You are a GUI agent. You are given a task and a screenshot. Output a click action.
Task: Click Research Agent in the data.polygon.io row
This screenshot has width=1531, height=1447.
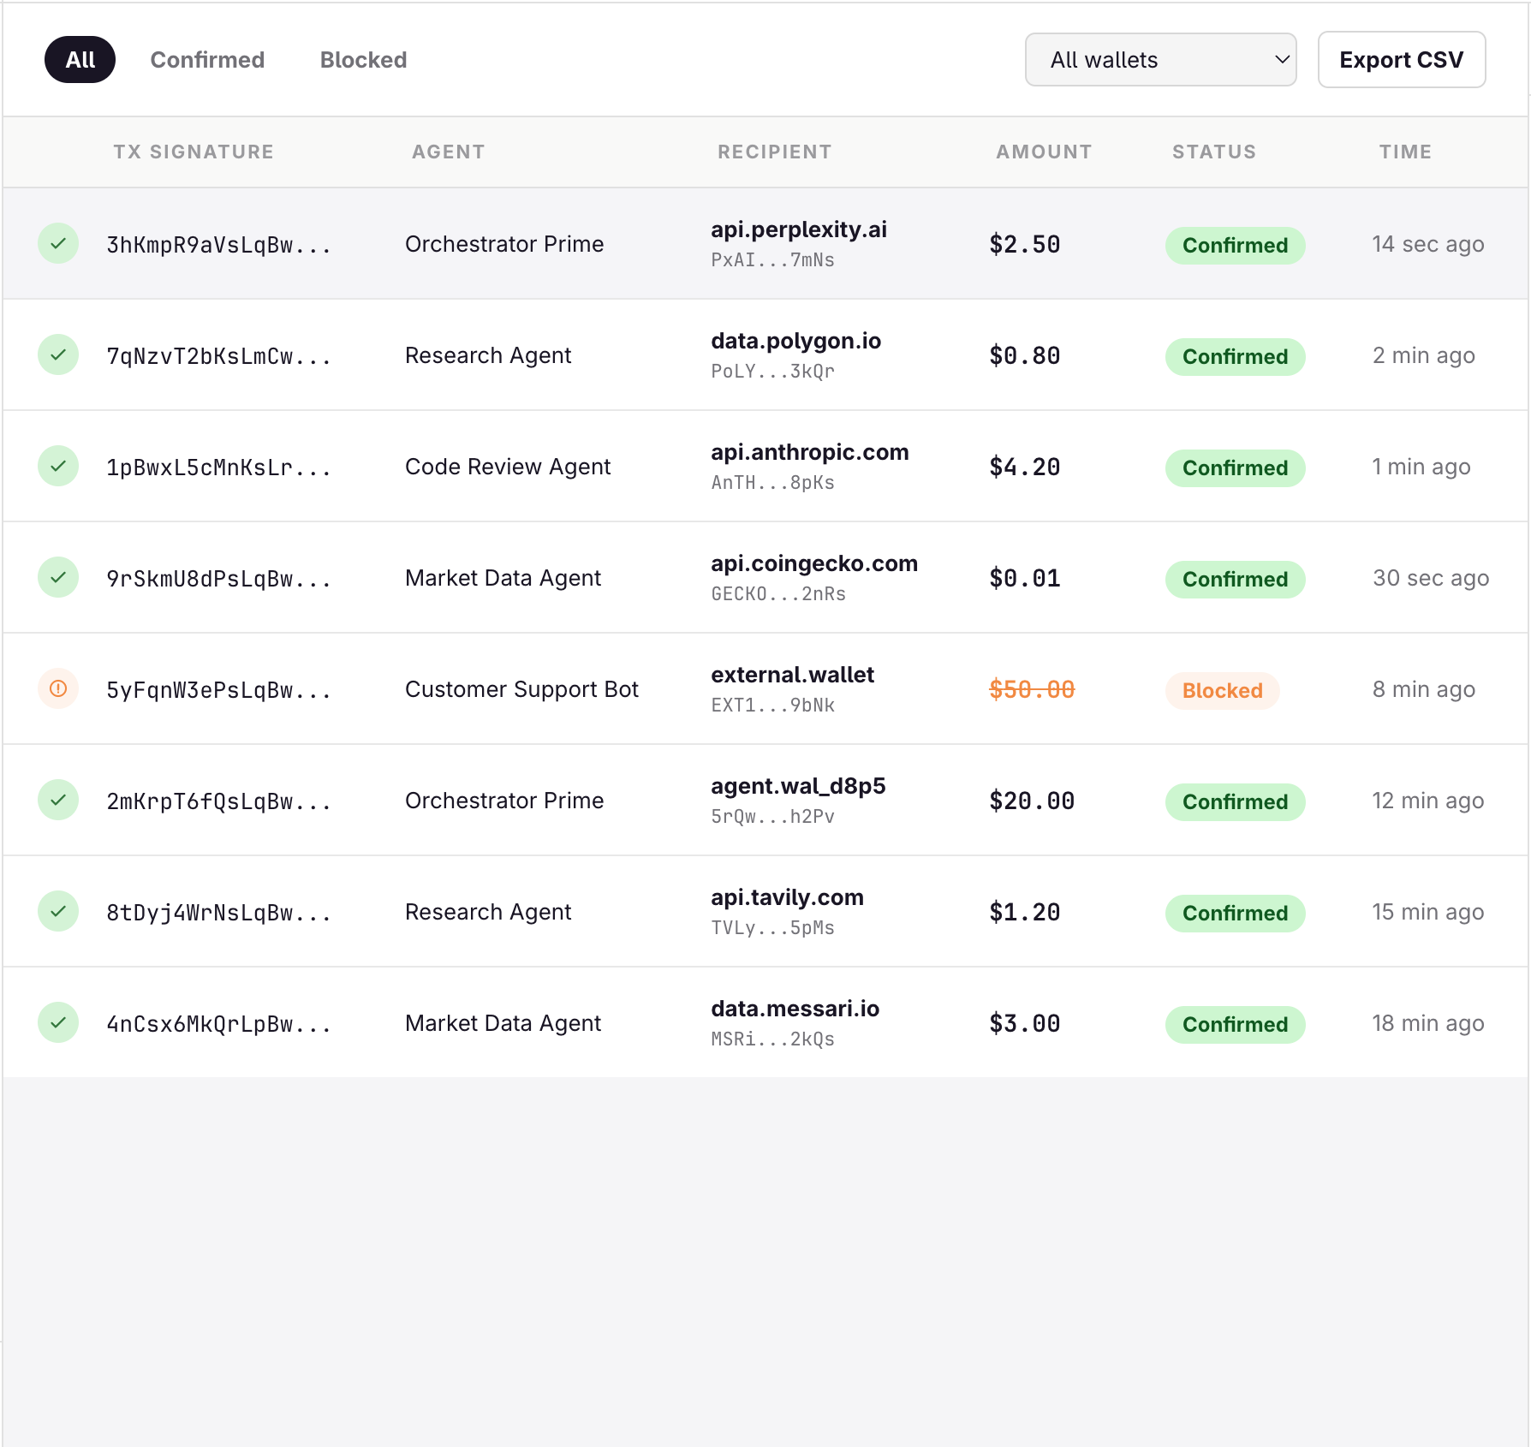488,355
